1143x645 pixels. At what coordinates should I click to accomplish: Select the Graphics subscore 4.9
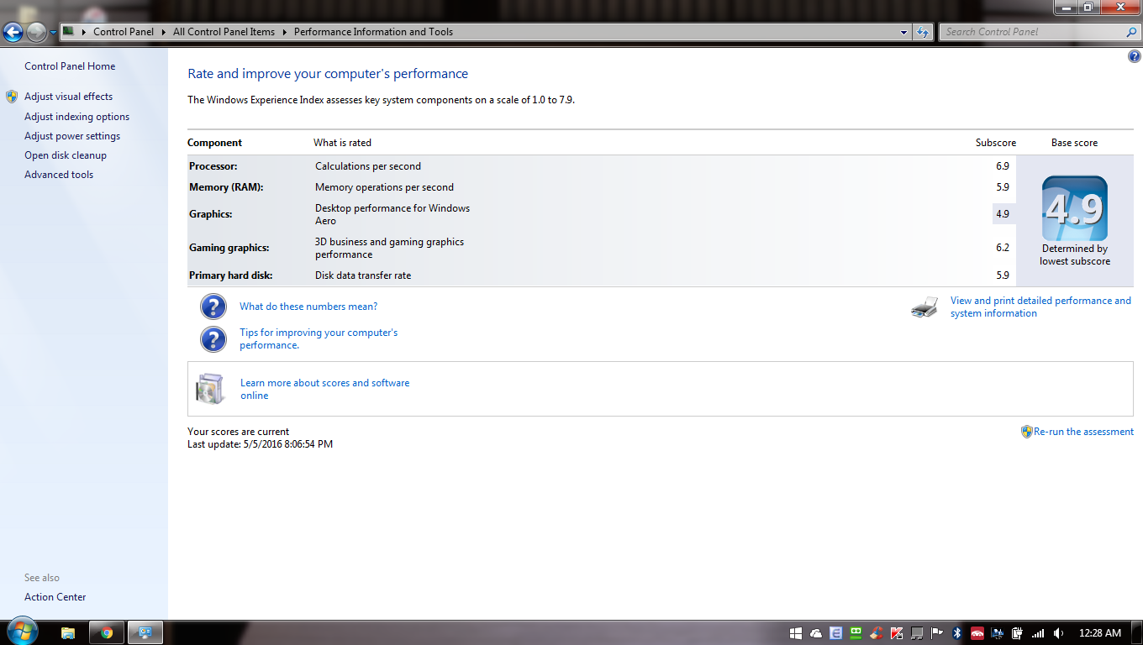point(1003,214)
